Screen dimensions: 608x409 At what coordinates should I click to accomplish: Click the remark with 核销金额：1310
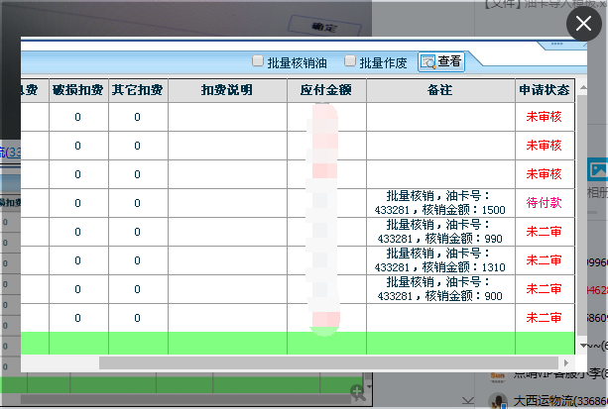(440, 260)
